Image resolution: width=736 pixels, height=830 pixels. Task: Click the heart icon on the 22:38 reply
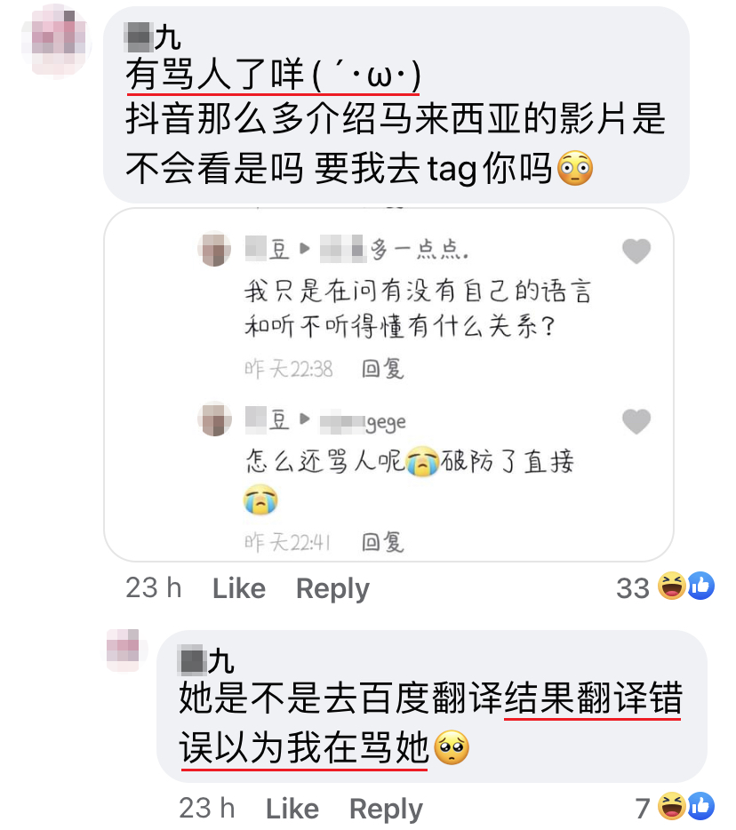pyautogui.click(x=636, y=251)
